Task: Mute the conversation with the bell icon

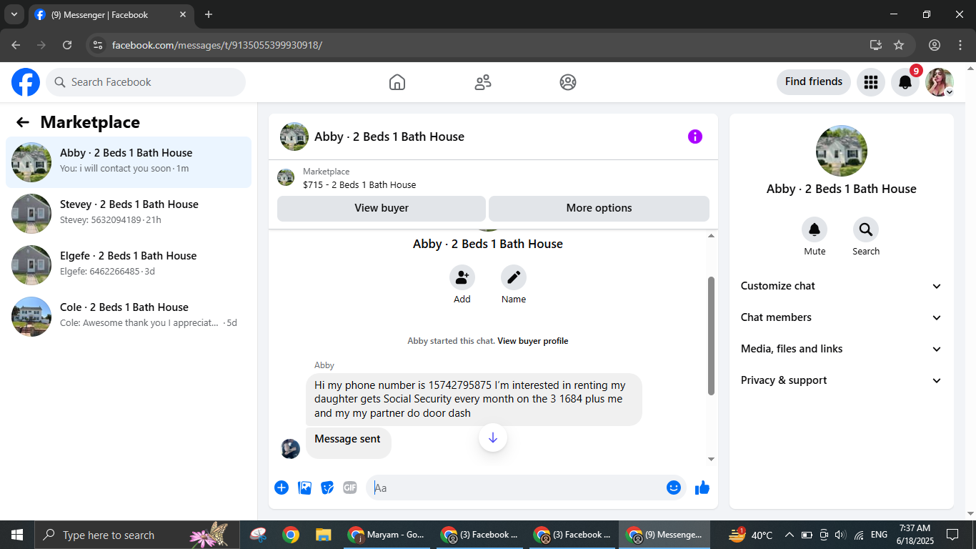Action: pyautogui.click(x=815, y=229)
